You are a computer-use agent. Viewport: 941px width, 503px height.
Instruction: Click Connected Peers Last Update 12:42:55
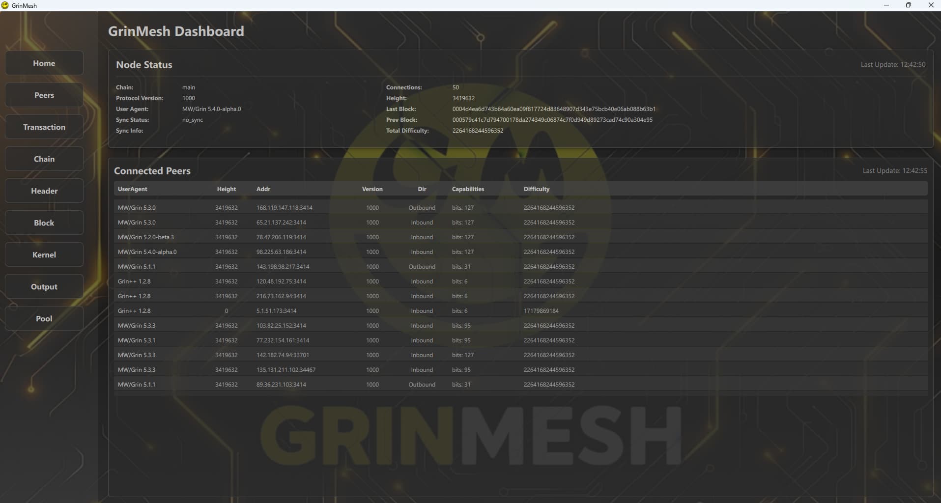tap(895, 170)
